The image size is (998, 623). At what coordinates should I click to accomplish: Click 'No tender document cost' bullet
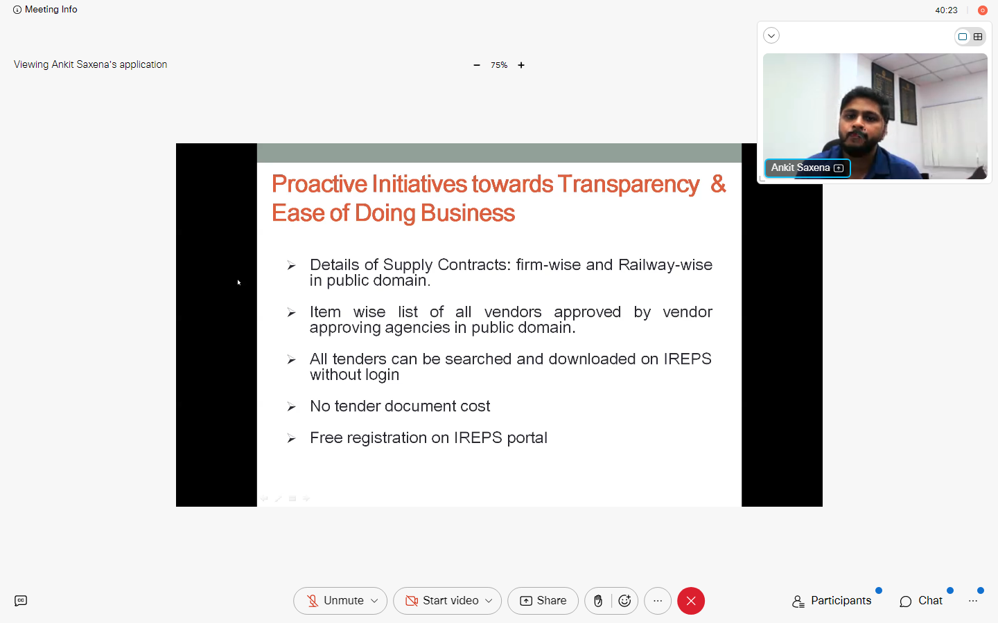click(400, 406)
